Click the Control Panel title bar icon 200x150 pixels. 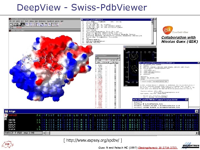point(96,56)
